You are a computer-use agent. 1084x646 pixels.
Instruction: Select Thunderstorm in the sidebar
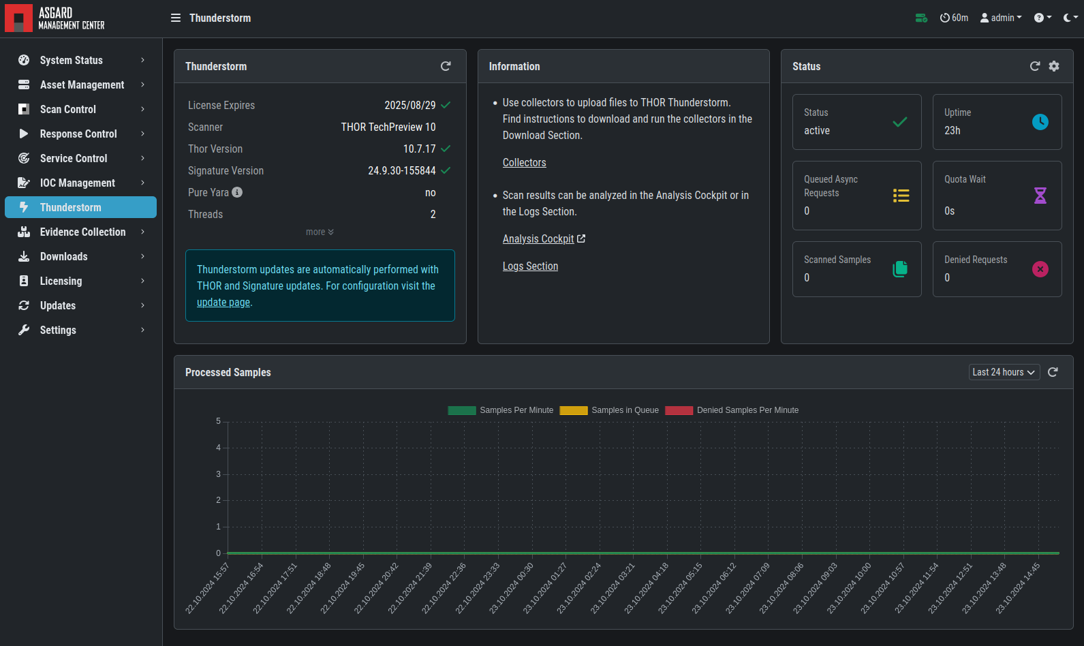coord(80,207)
